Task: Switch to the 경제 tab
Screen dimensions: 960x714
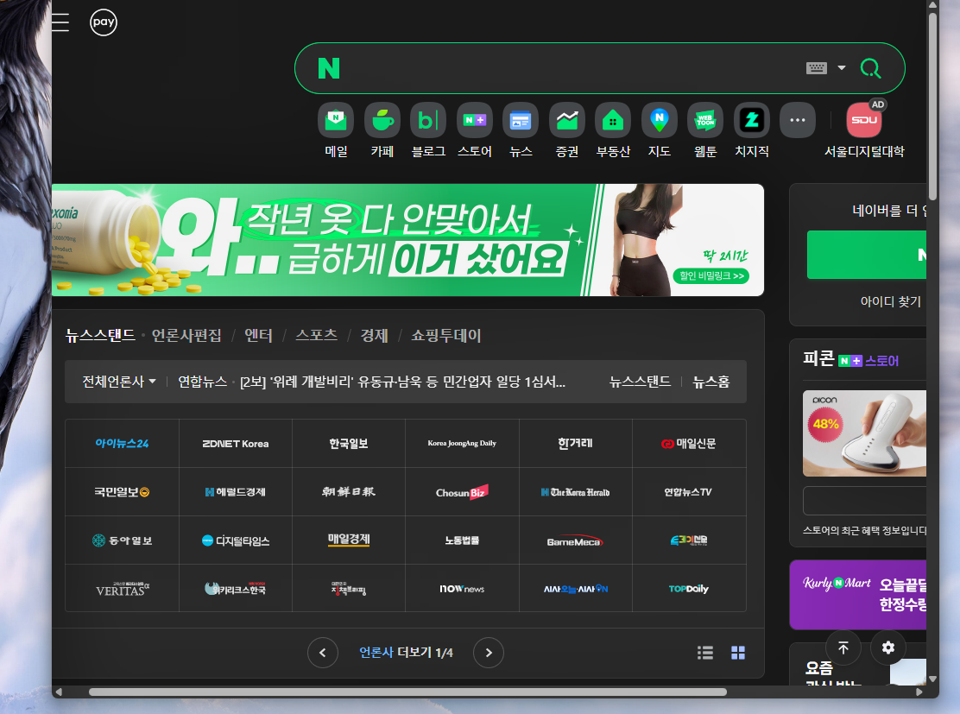Action: click(x=374, y=335)
